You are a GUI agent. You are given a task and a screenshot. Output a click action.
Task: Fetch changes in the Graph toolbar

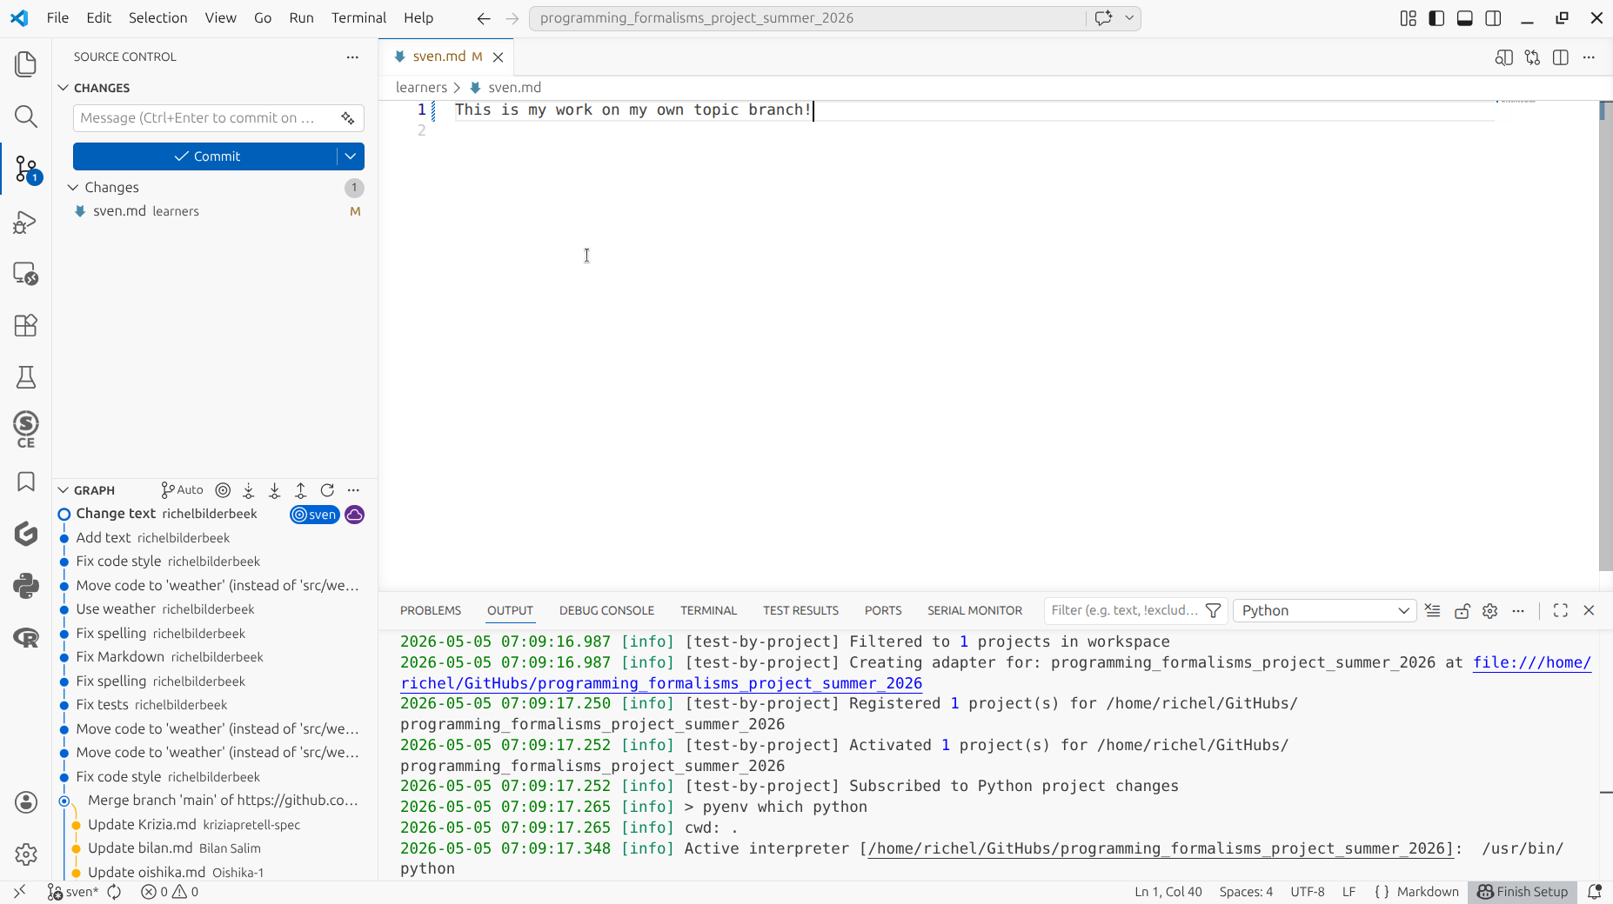(x=249, y=490)
